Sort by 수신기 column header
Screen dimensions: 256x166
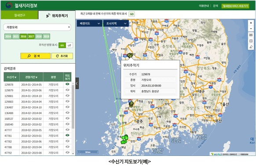pyautogui.click(x=11, y=77)
